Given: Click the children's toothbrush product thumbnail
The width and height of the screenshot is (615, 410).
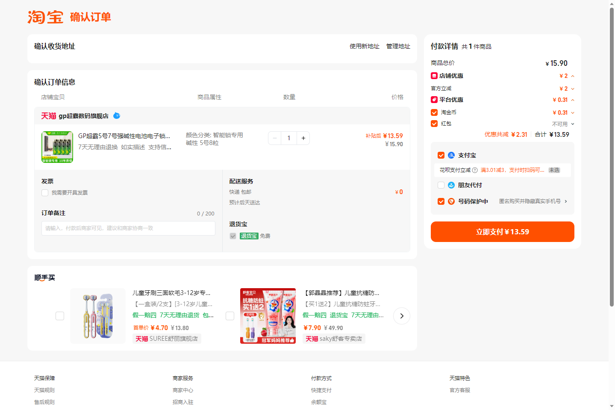Looking at the screenshot, I should (98, 316).
